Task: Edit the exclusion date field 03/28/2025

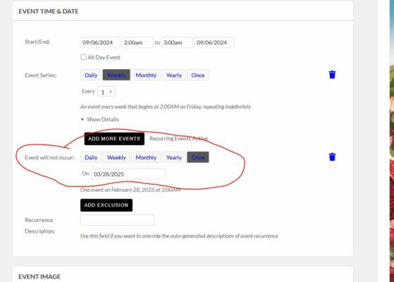Action: point(129,174)
